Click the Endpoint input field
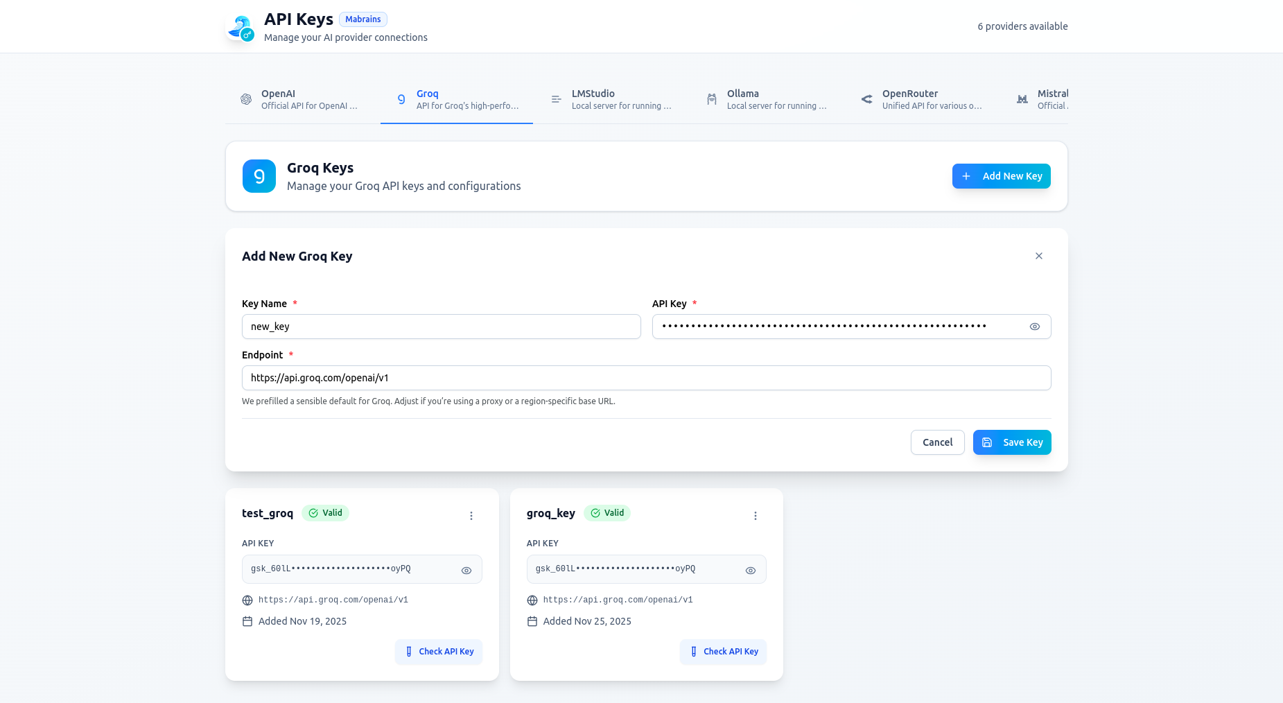1283x703 pixels. 646,378
